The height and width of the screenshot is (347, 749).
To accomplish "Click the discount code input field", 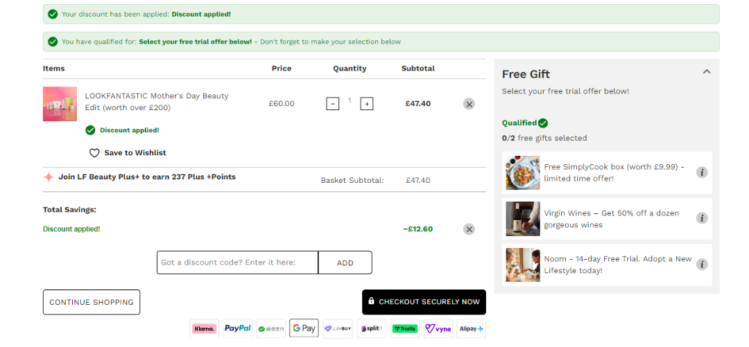I will [x=237, y=263].
